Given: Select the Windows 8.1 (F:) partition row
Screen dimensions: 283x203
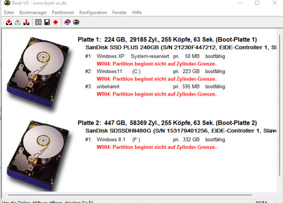Looking at the screenshot, I should (155, 139).
